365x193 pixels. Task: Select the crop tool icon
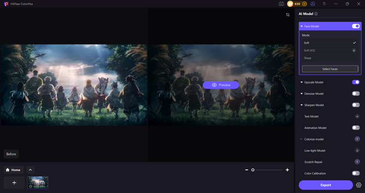tap(288, 15)
